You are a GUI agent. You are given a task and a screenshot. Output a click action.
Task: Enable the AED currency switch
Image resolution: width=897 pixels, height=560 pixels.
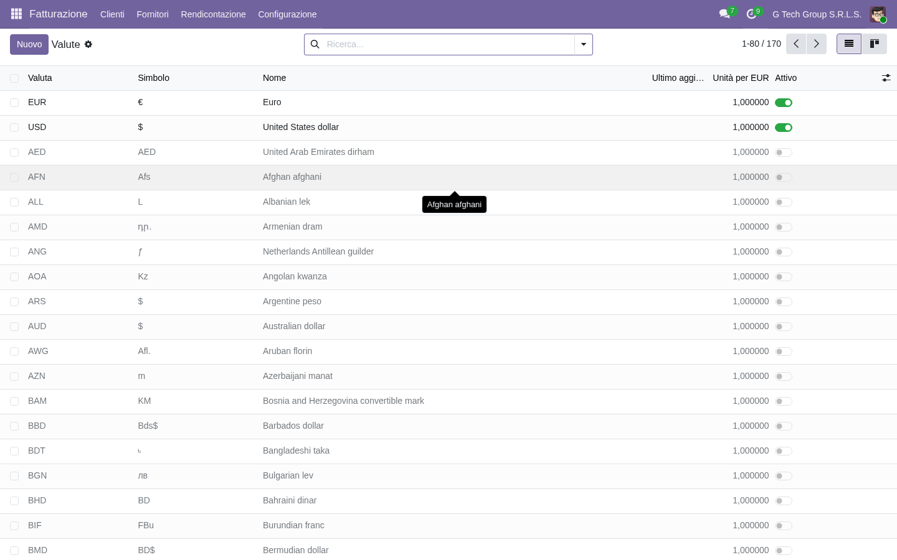pos(784,152)
